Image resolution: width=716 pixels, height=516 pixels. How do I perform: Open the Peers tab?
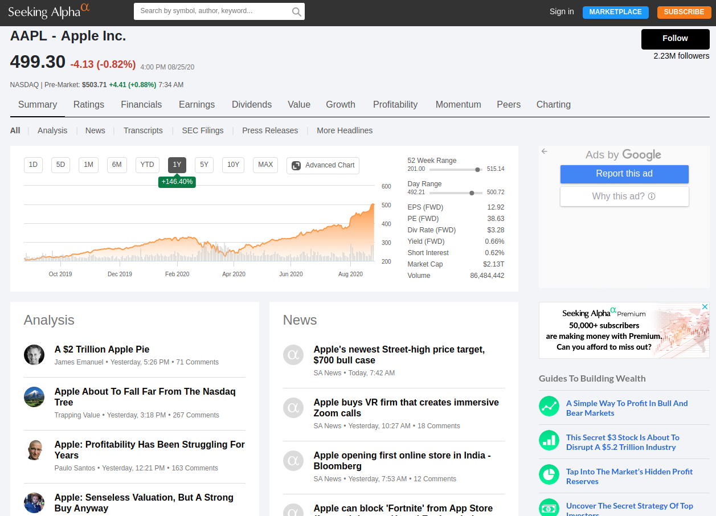[x=509, y=105]
